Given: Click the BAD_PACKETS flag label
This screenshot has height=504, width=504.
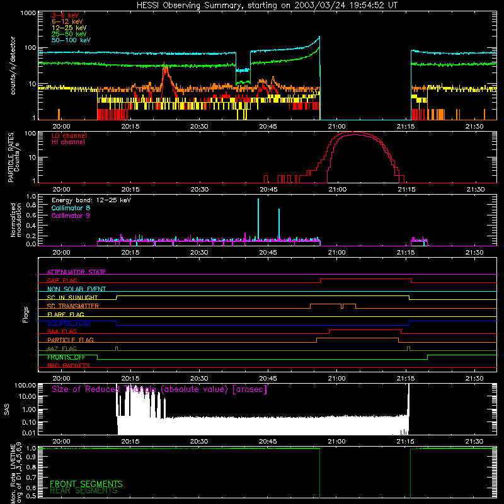Looking at the screenshot, I should pos(69,365).
